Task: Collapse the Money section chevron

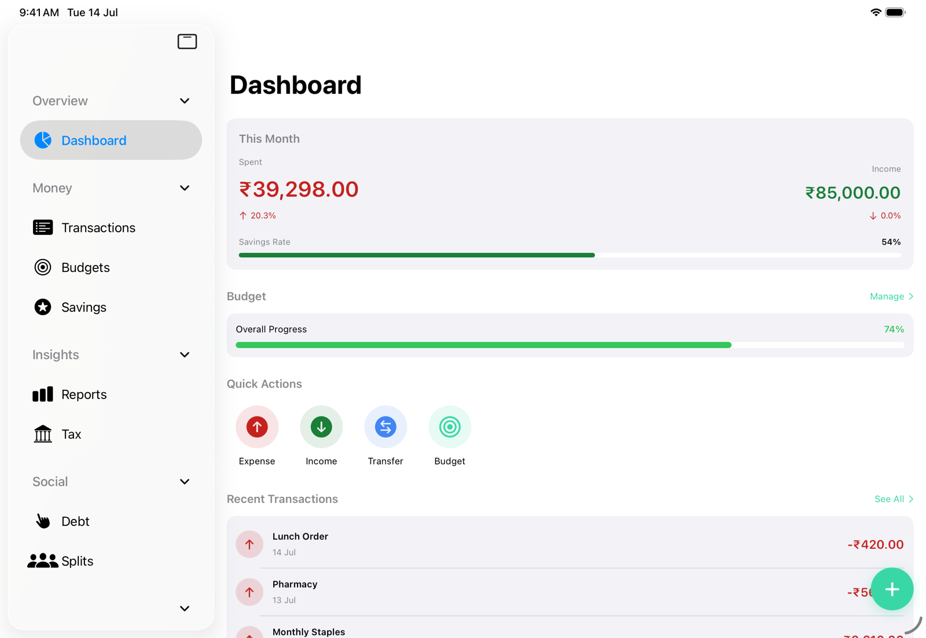Action: click(185, 188)
